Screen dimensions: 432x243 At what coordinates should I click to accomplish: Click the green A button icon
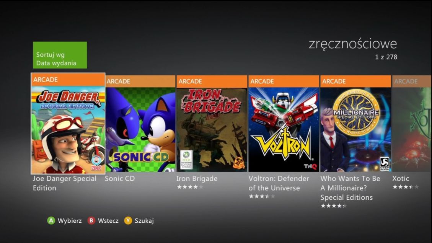point(51,221)
